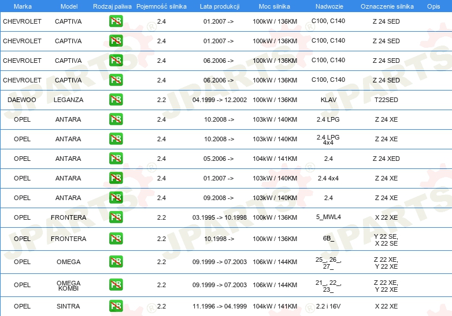Click the KLAV body cell
Image resolution: width=452 pixels, height=316 pixels.
point(328,100)
